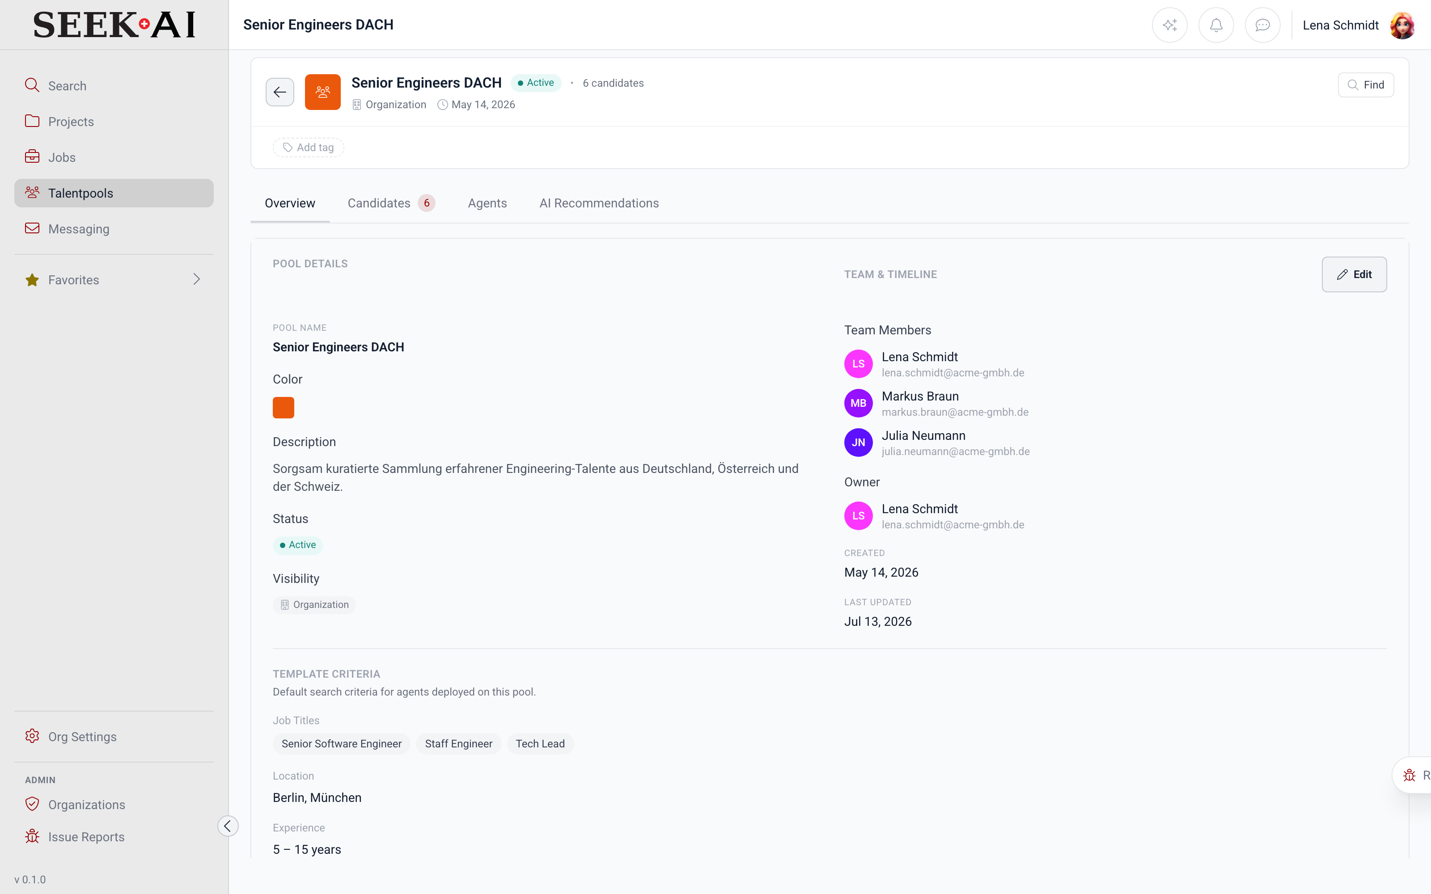The image size is (1431, 894).
Task: Click markus.braun@acme-gmbh.de email
Action: coord(955,412)
